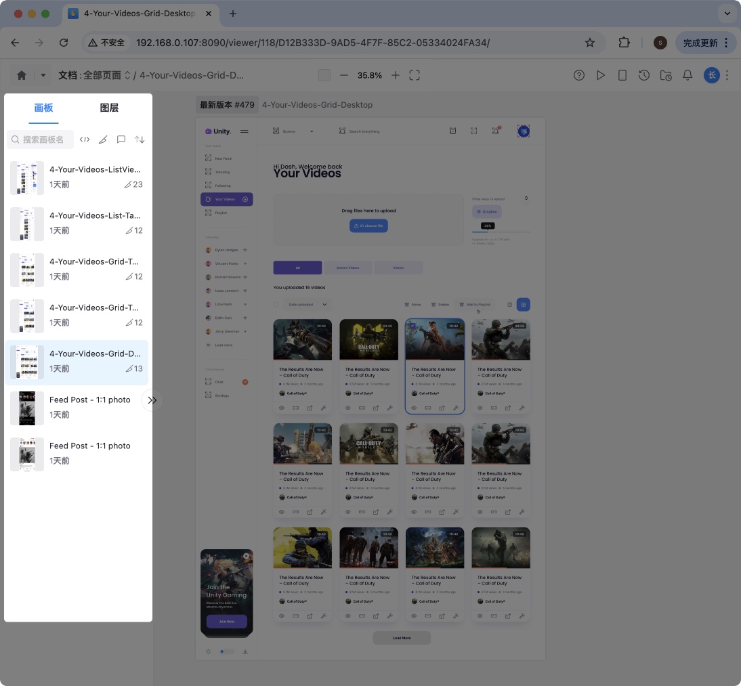Select the 画板 tab
The image size is (741, 686).
point(43,108)
